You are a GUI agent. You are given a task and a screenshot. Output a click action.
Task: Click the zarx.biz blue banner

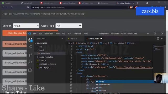[150, 11]
